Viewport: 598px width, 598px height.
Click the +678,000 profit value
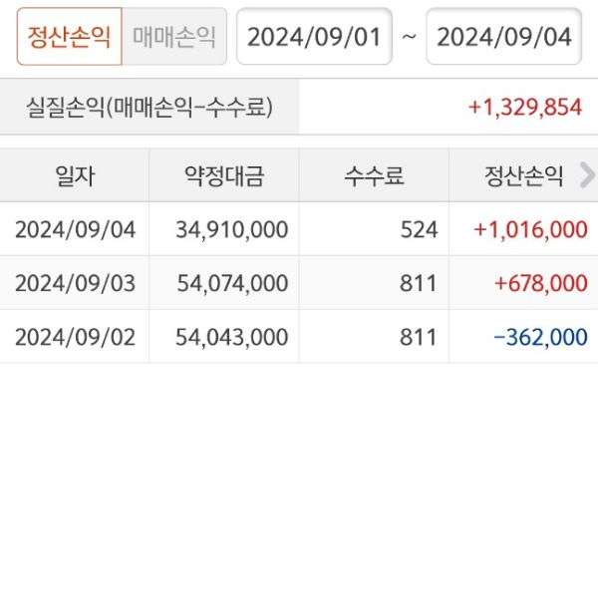point(540,283)
